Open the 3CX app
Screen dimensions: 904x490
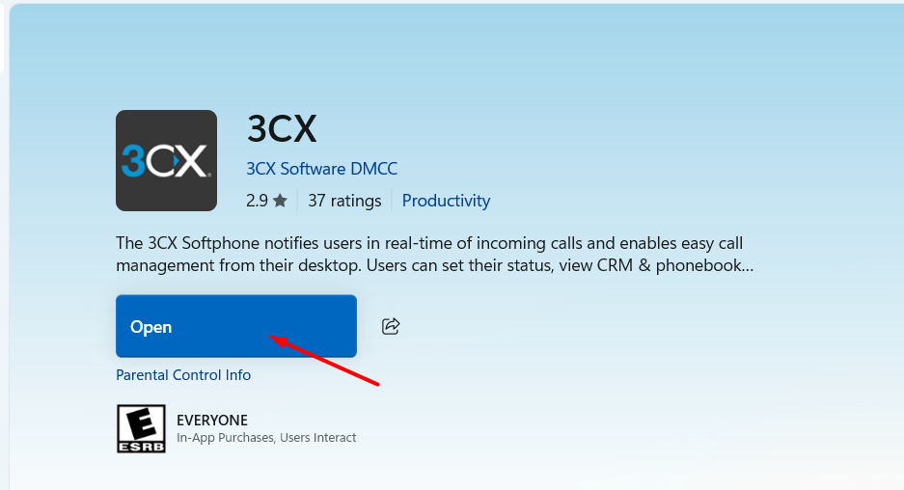click(x=235, y=326)
